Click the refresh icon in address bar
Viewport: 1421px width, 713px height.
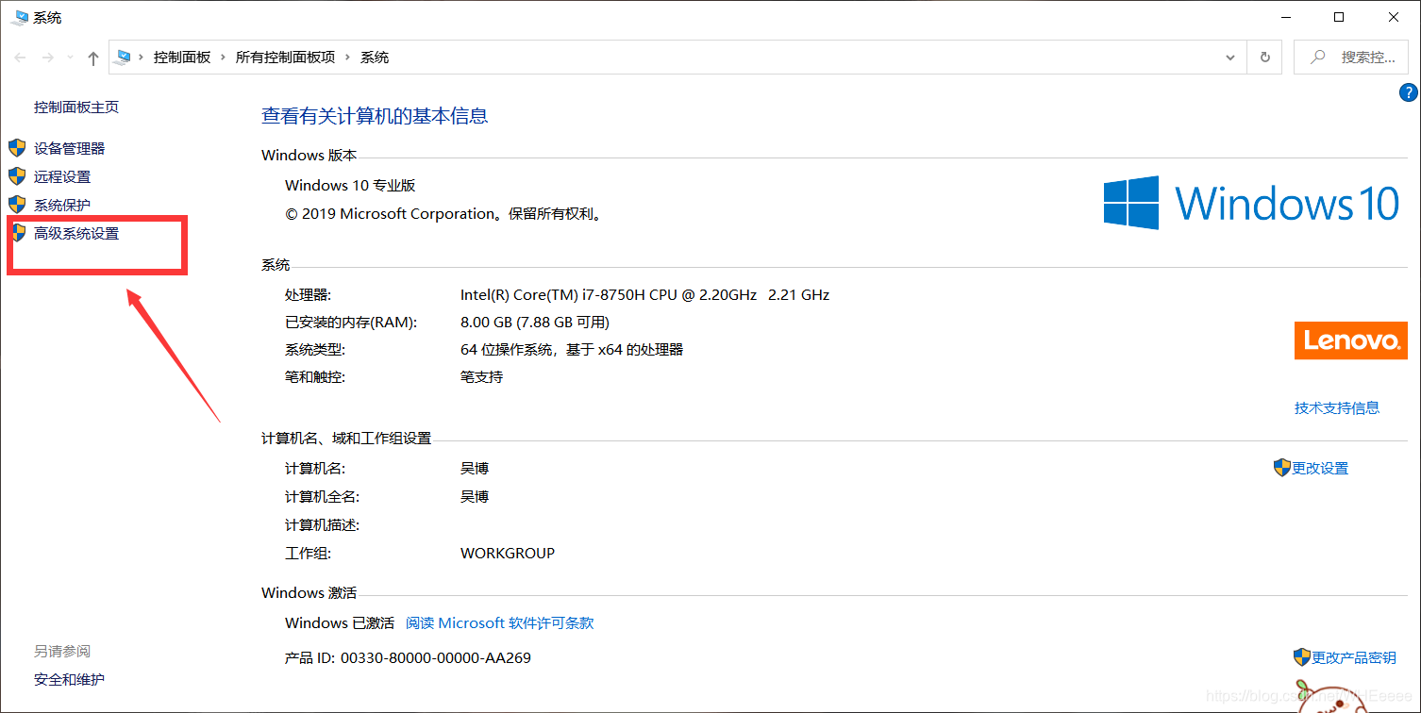coord(1264,57)
